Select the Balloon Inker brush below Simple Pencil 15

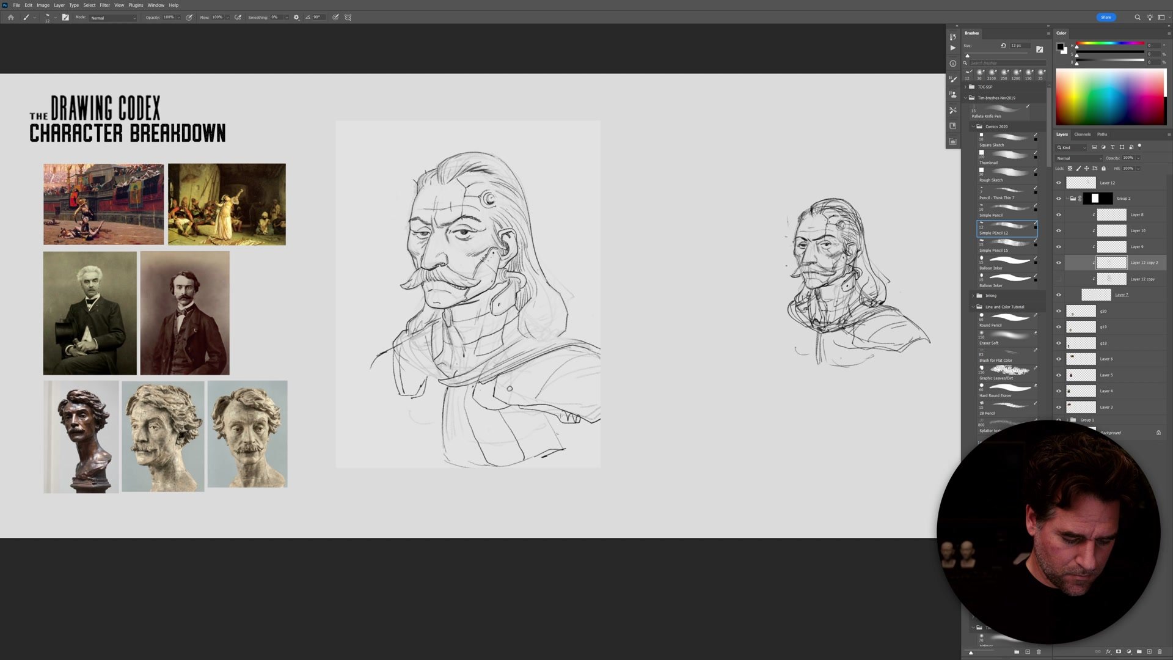1006,263
